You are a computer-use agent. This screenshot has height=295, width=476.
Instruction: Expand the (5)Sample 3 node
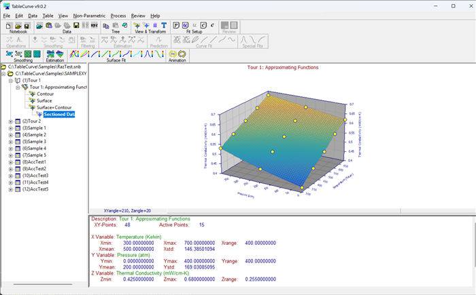pos(11,142)
